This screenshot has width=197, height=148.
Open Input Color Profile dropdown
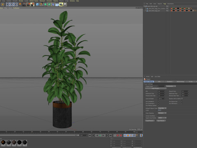tap(162, 118)
